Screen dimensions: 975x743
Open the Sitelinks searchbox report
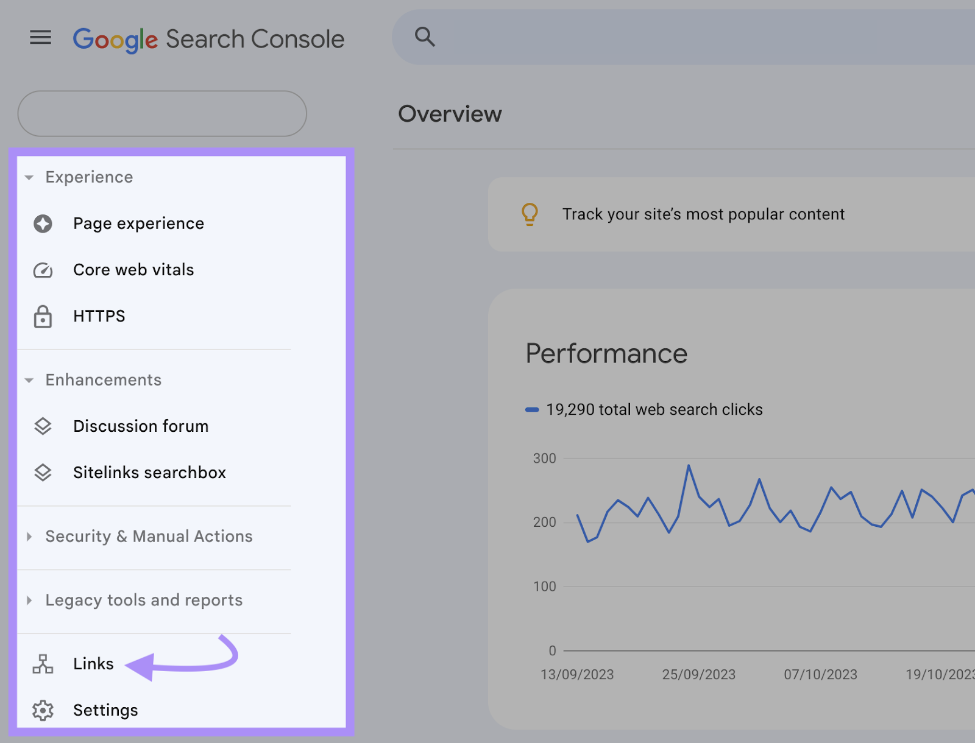(x=149, y=473)
